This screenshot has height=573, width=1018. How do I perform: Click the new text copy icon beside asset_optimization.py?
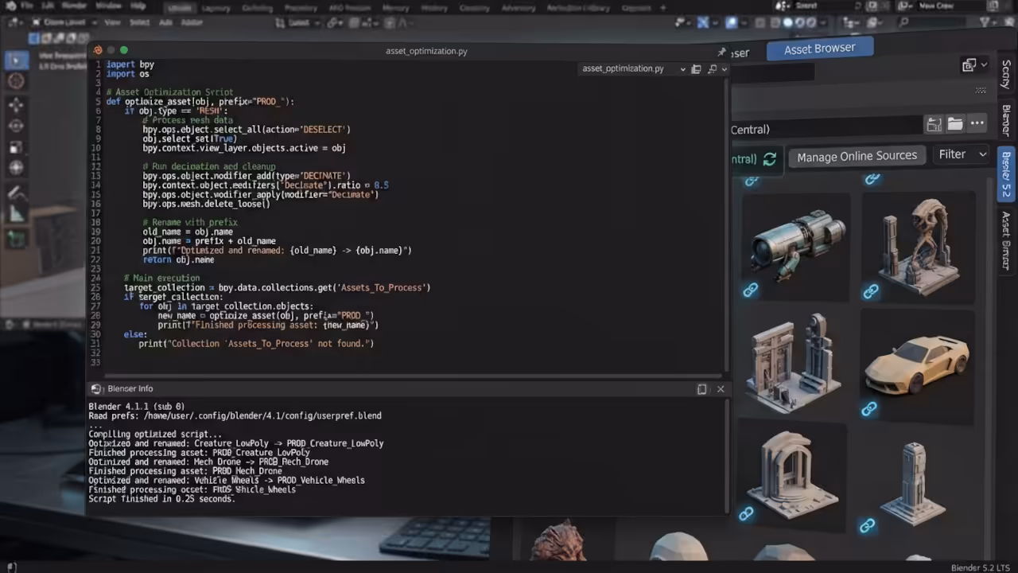pyautogui.click(x=696, y=69)
